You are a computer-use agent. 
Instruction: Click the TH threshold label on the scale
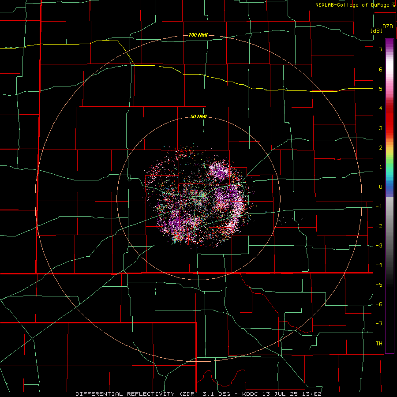[x=379, y=344]
